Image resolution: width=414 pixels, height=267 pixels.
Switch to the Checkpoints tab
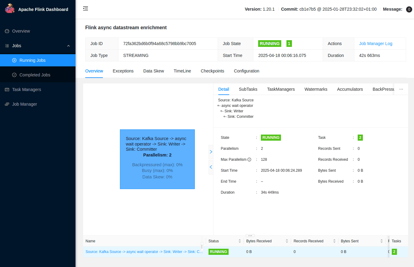coord(212,71)
